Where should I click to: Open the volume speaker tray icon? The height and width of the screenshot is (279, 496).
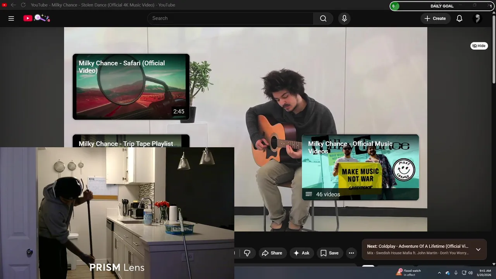[x=470, y=273]
